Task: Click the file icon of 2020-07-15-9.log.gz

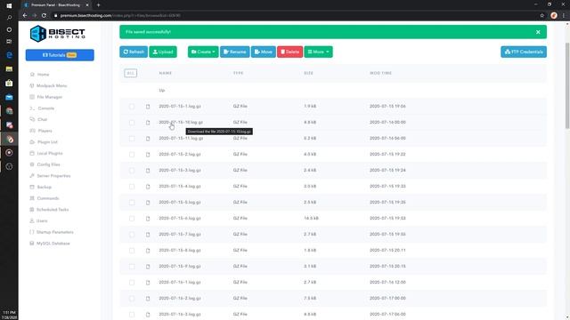Action: (148, 267)
